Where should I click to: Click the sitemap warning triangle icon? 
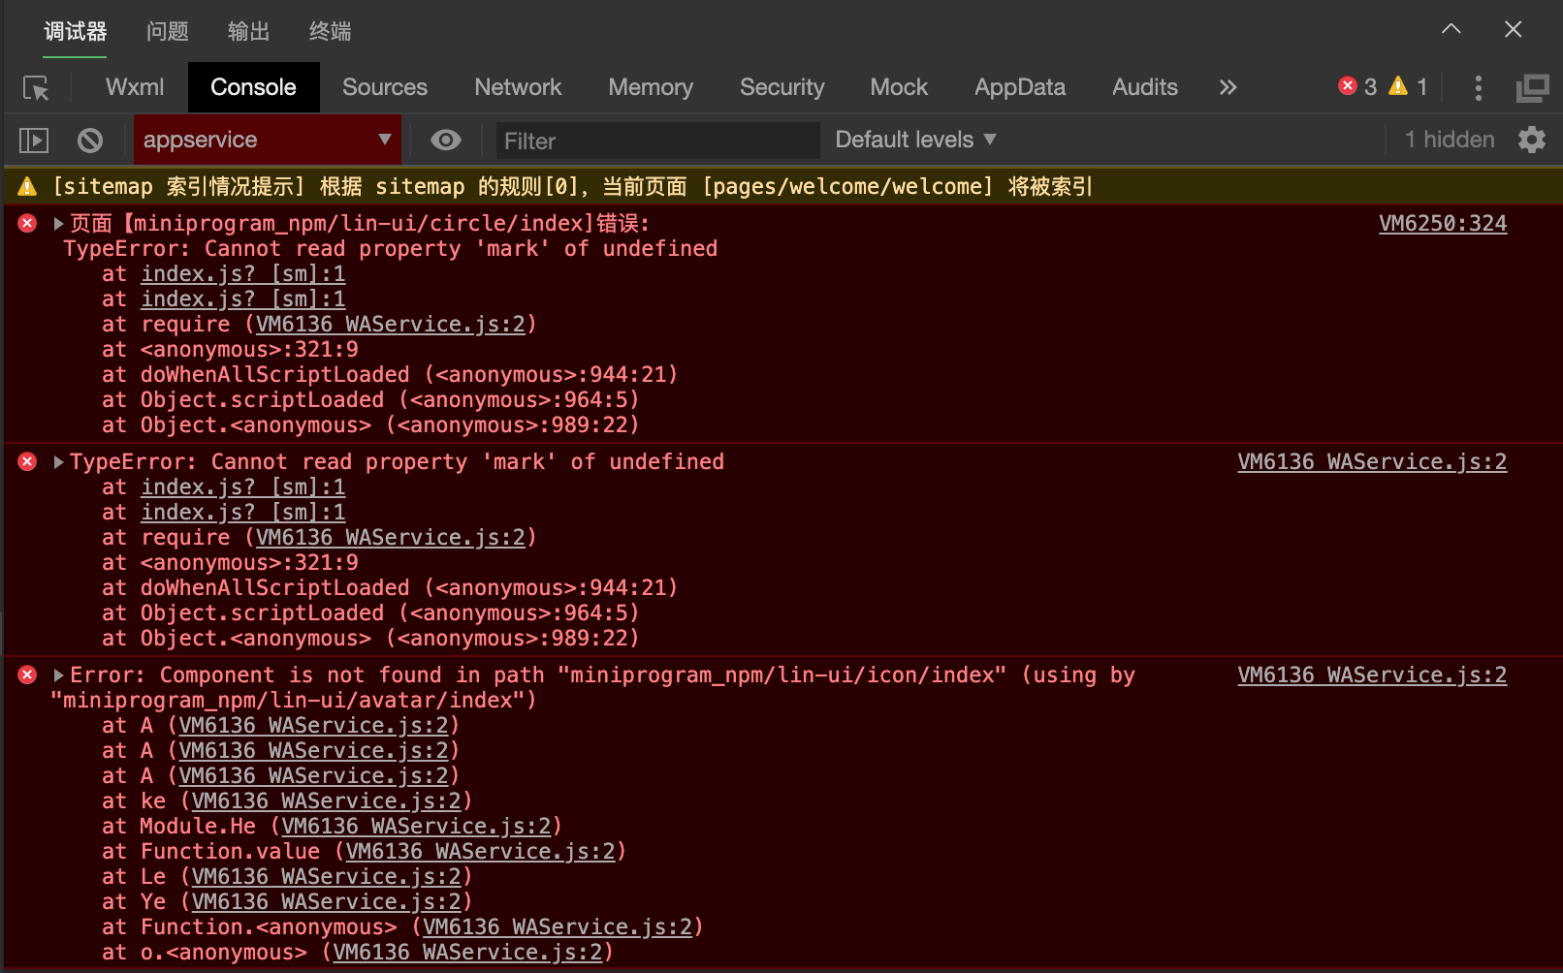tap(27, 186)
